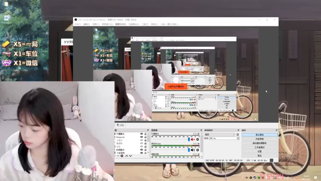Toggle lock on the Bongocat source
The width and height of the screenshot is (321, 181).
[x=145, y=137]
